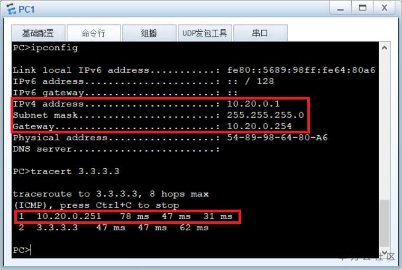Click the terminal scrollbar thumb
The image size is (402, 270).
[385, 223]
